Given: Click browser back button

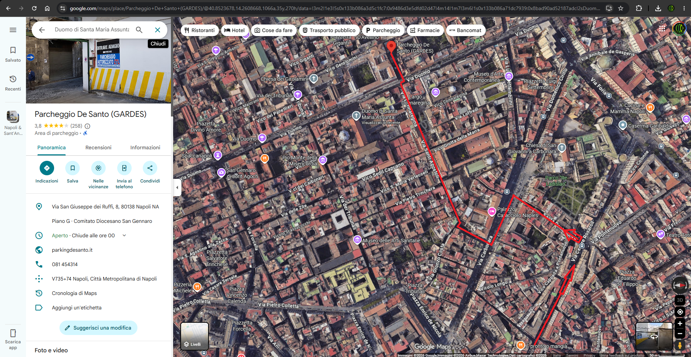Looking at the screenshot, I should [x=8, y=8].
